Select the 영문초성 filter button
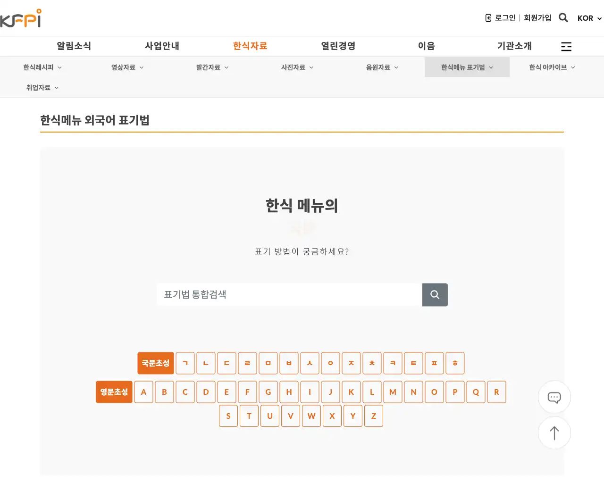Screen dimensions: 604x483 click(114, 392)
